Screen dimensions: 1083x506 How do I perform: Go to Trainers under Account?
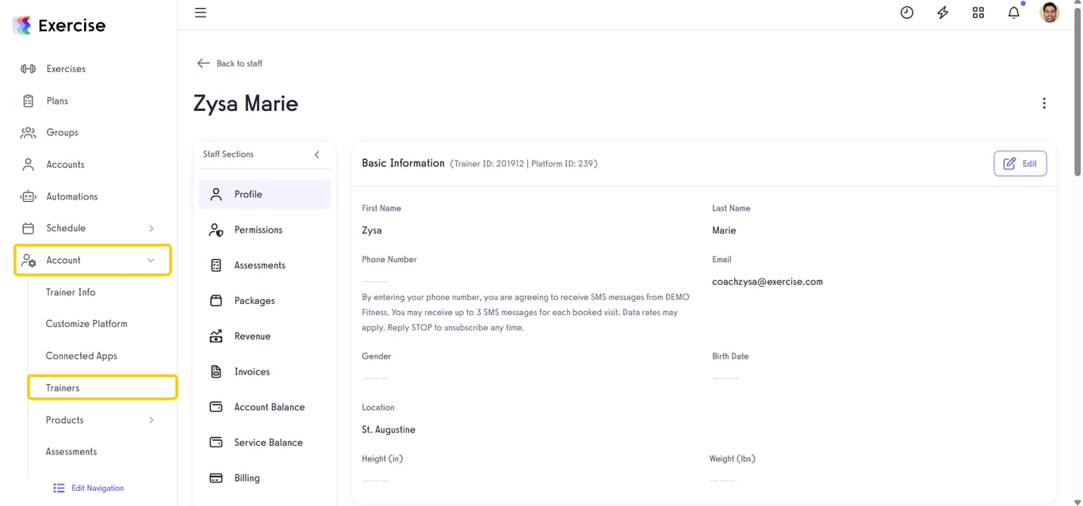click(63, 388)
